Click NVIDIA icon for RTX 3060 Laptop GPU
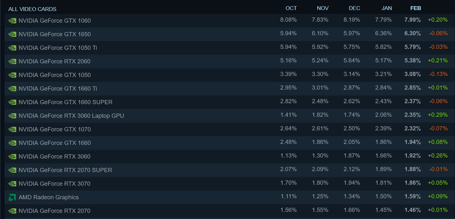Viewport: 455px width, 219px height. [12, 116]
